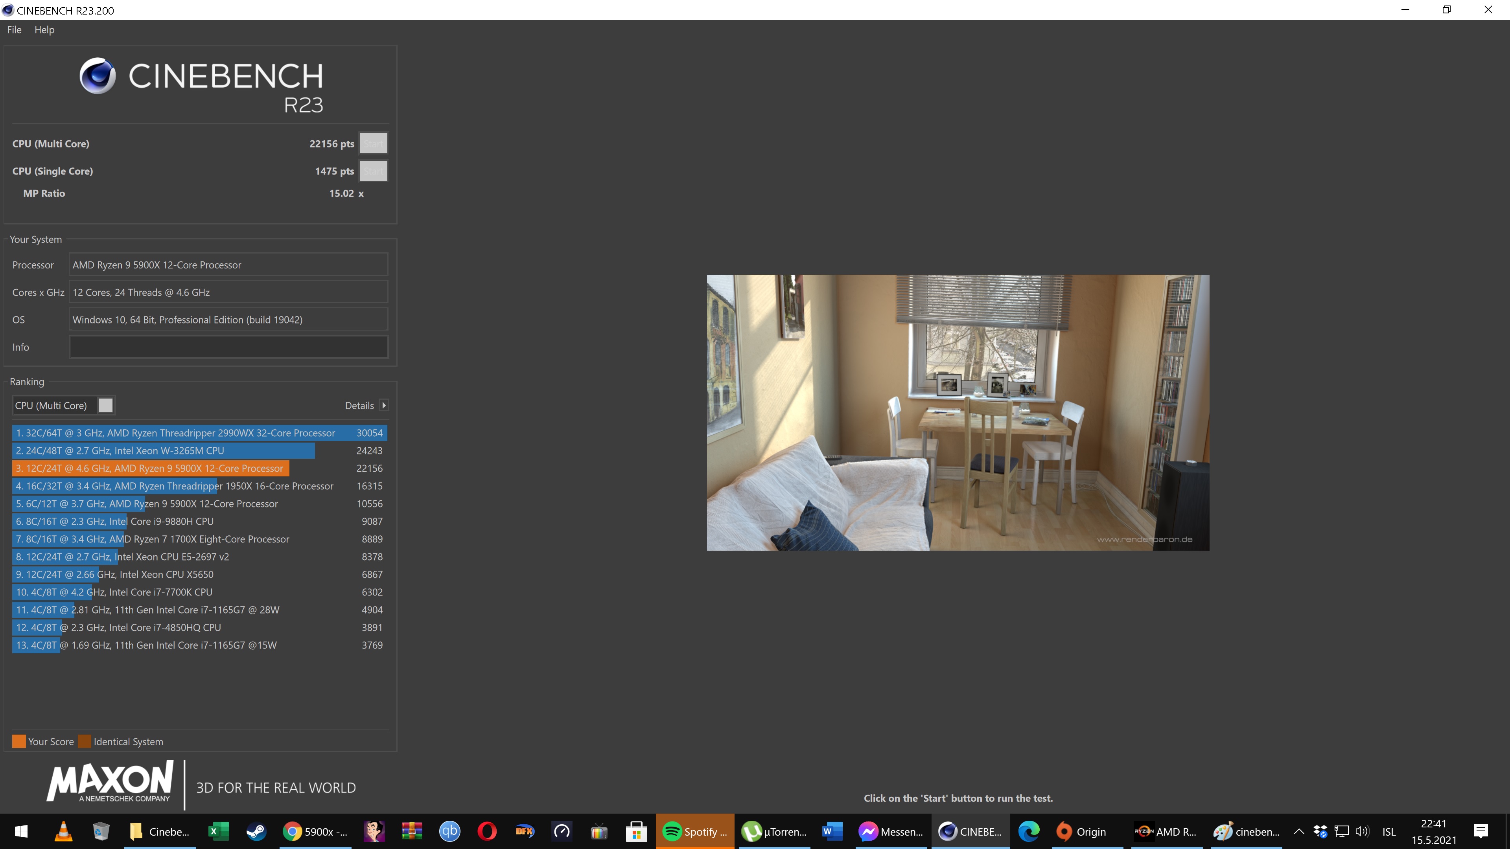Start the CPU (Single Core) benchmark
The image size is (1510, 849).
pos(374,171)
